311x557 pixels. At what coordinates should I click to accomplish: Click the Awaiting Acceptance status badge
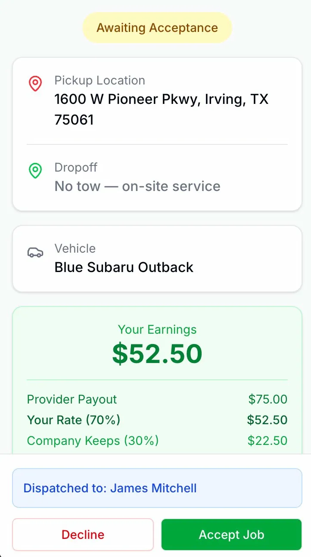coord(157,28)
